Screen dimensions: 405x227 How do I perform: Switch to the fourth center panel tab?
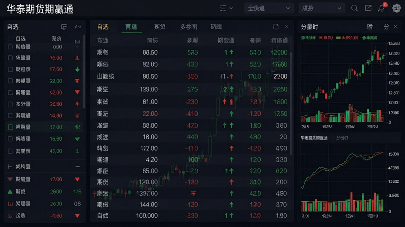188,27
